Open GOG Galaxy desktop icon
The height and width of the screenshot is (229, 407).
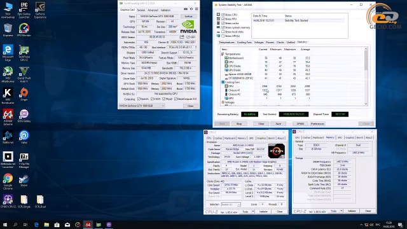click(x=24, y=116)
